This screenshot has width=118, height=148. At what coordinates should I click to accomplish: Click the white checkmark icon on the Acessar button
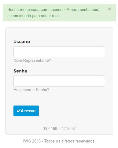(19, 111)
